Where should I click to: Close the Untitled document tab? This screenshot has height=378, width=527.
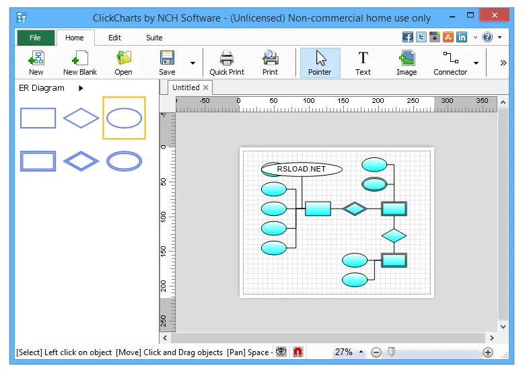pos(206,87)
